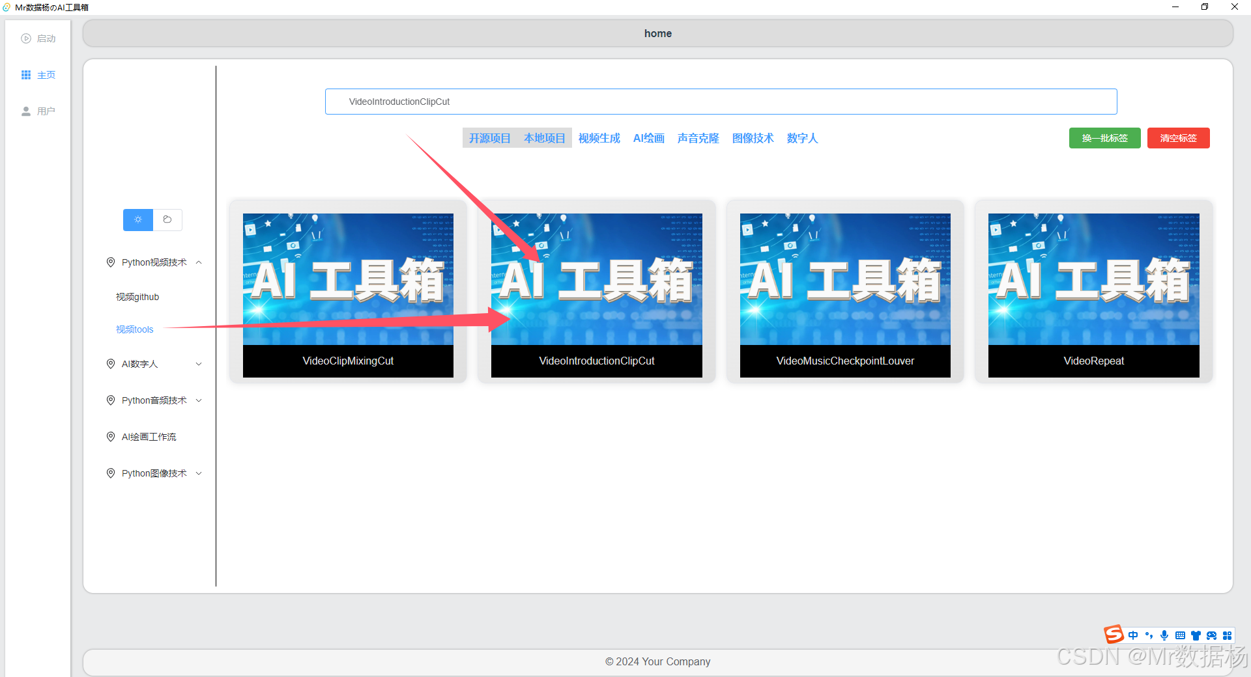
Task: Open the 主页 grid icon
Action: click(x=26, y=75)
